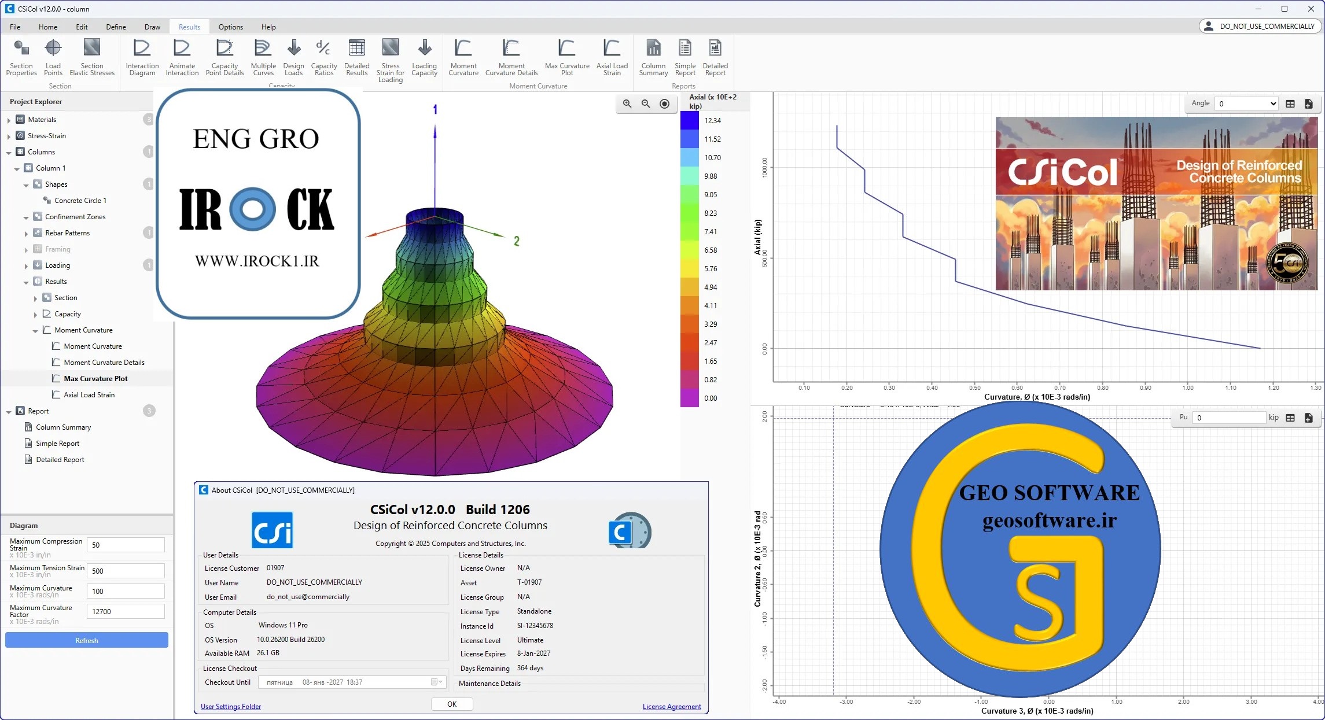The image size is (1325, 720).
Task: Zoom in on the 3D view
Action: (x=627, y=104)
